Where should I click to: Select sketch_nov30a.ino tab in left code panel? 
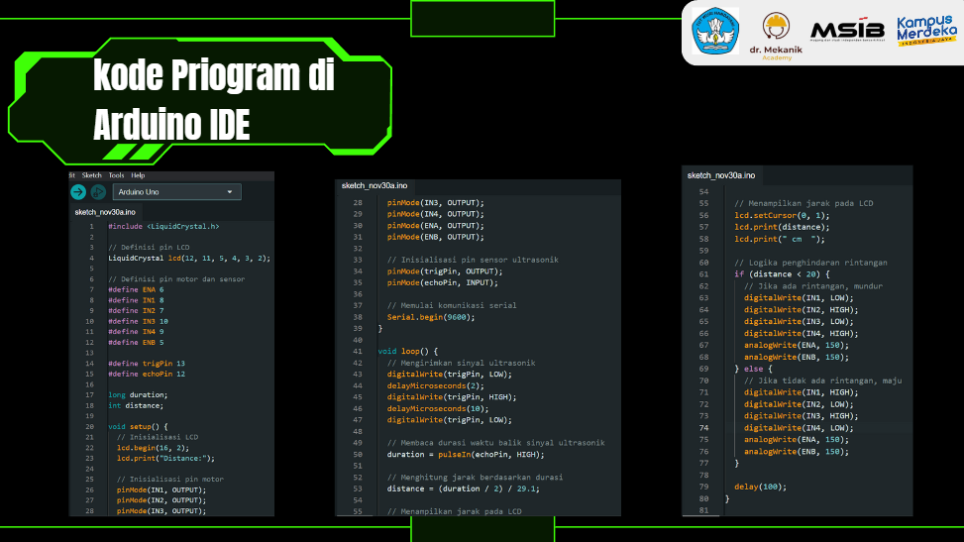[x=105, y=212]
